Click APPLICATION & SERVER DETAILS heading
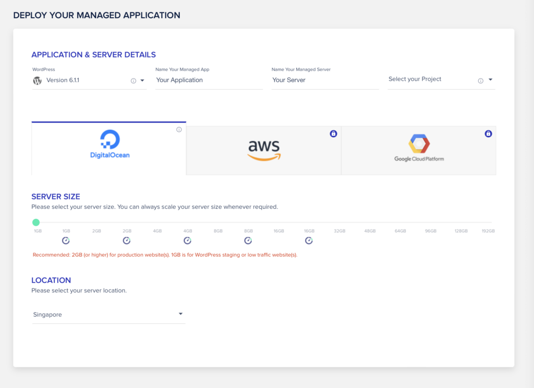 (x=94, y=55)
